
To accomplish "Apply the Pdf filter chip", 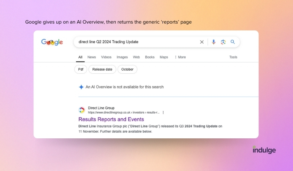I will [x=81, y=70].
